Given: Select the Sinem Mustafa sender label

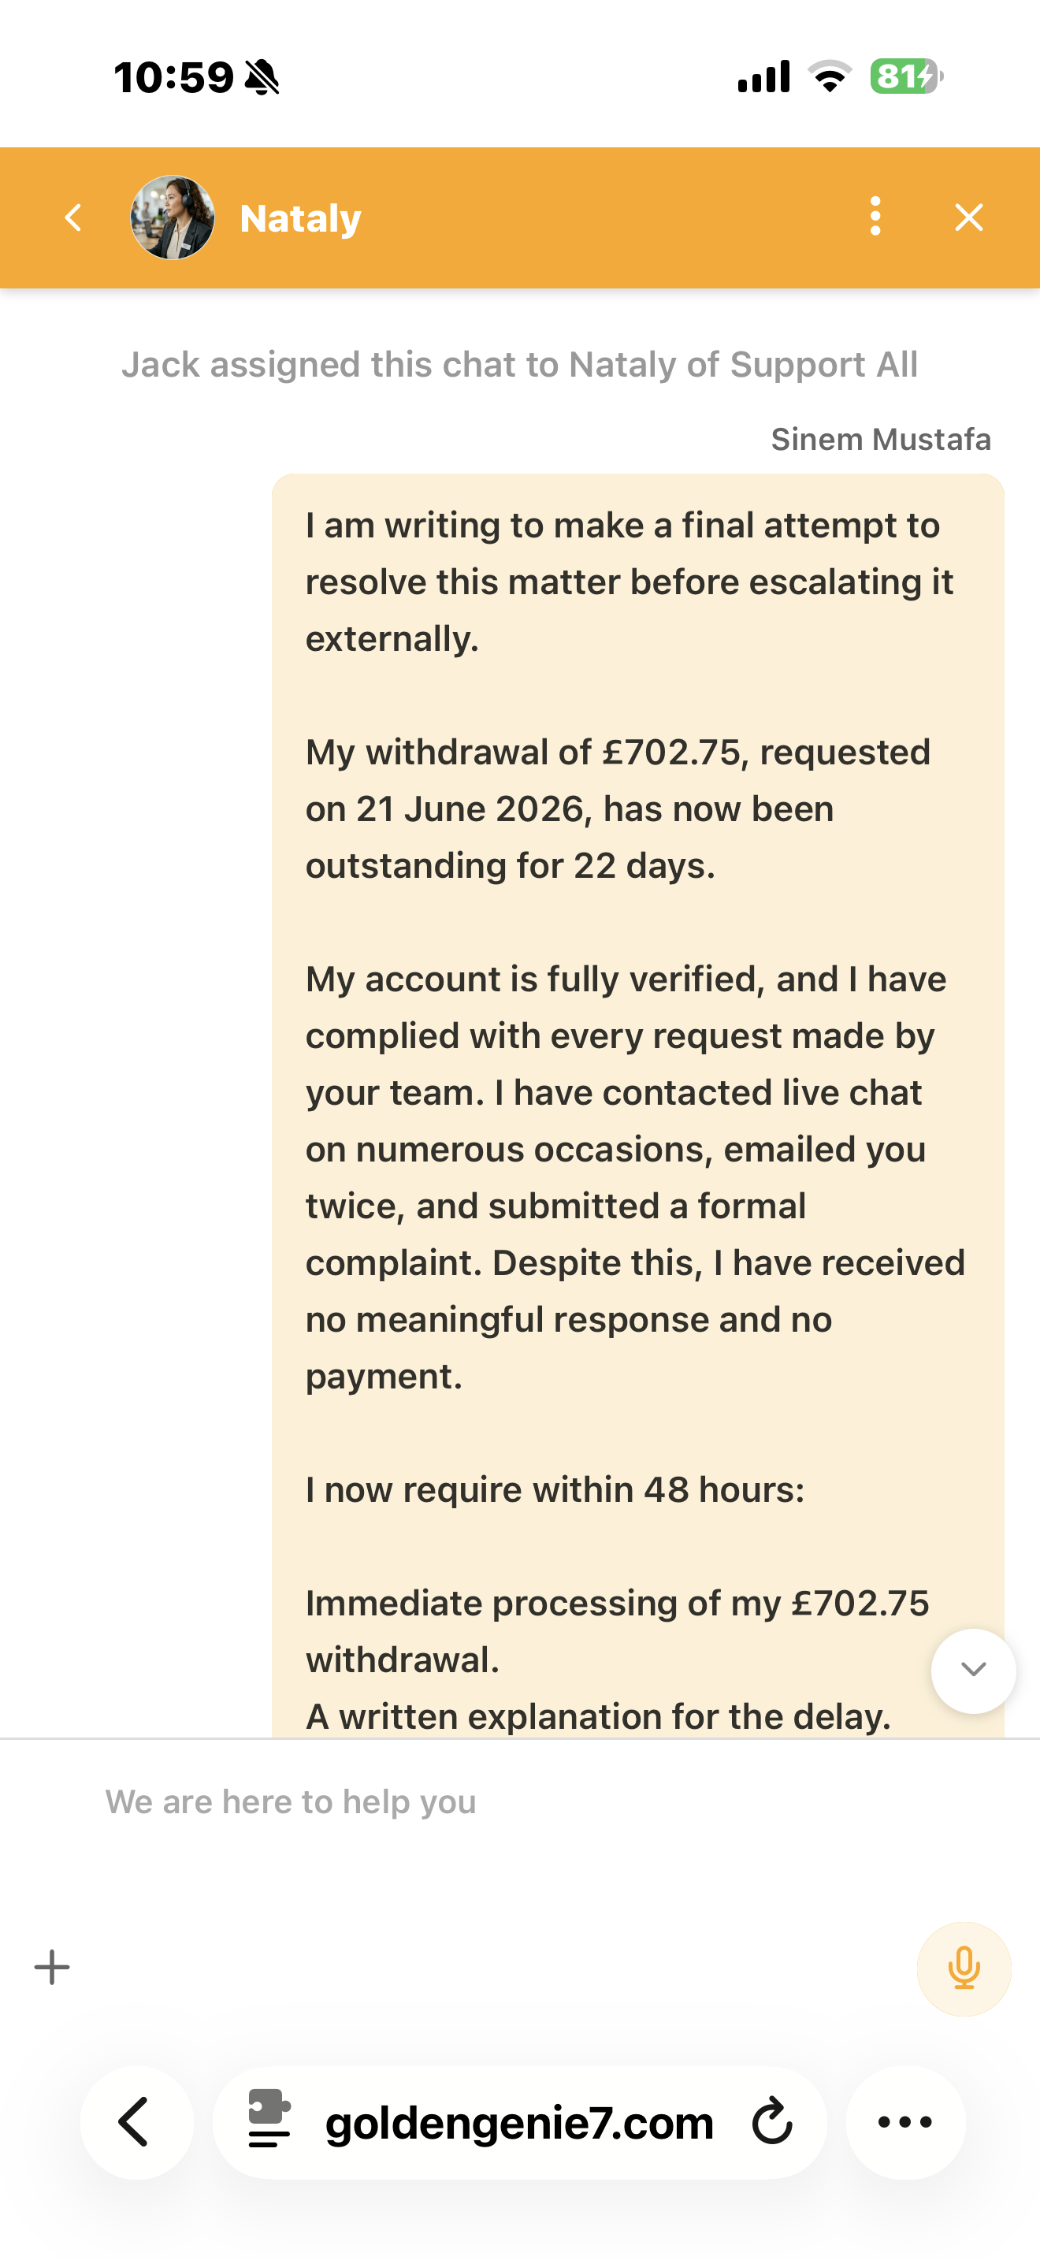Looking at the screenshot, I should click(880, 439).
